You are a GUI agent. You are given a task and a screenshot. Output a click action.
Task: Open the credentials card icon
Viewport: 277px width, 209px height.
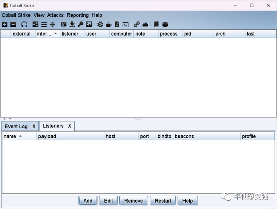[x=64, y=24]
